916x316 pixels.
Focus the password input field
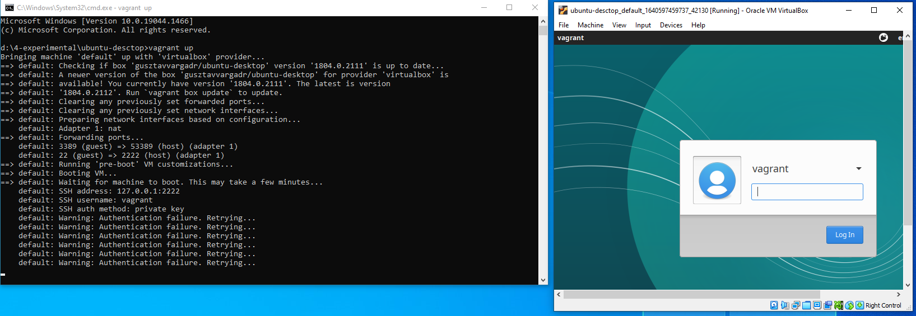[807, 192]
